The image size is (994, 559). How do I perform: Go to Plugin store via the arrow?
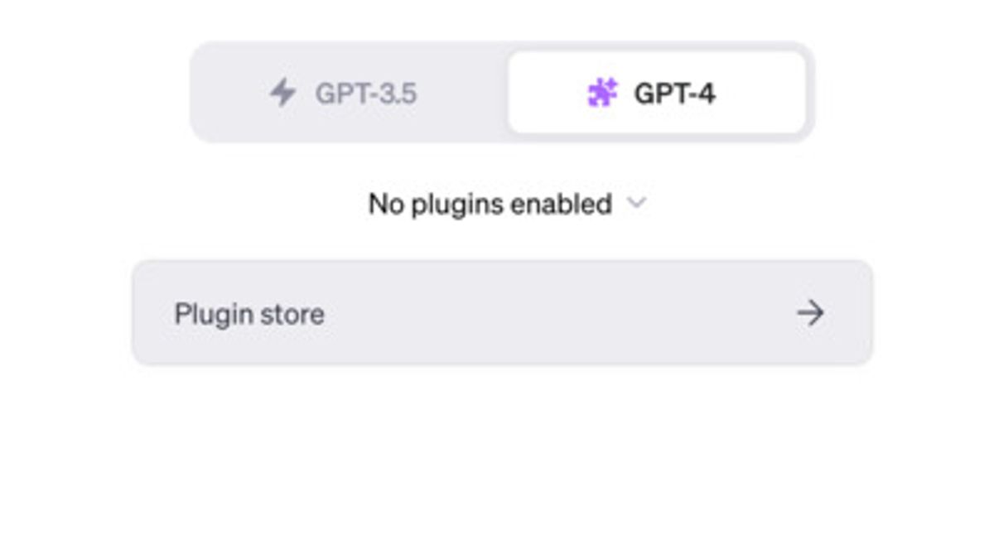809,313
